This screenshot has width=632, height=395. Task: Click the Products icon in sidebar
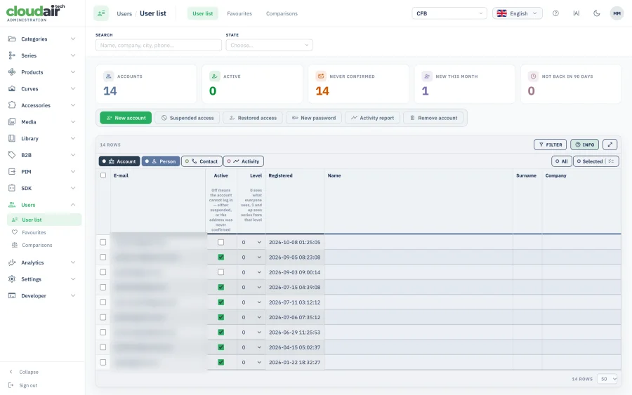click(12, 72)
